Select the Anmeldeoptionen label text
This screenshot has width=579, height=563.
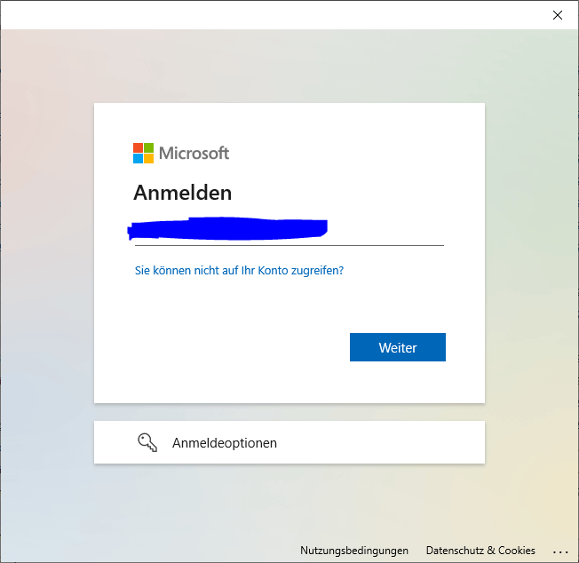click(x=225, y=442)
